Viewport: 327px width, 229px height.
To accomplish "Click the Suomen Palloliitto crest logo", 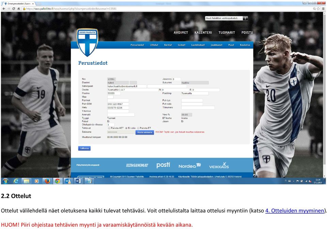I will 88,42.
